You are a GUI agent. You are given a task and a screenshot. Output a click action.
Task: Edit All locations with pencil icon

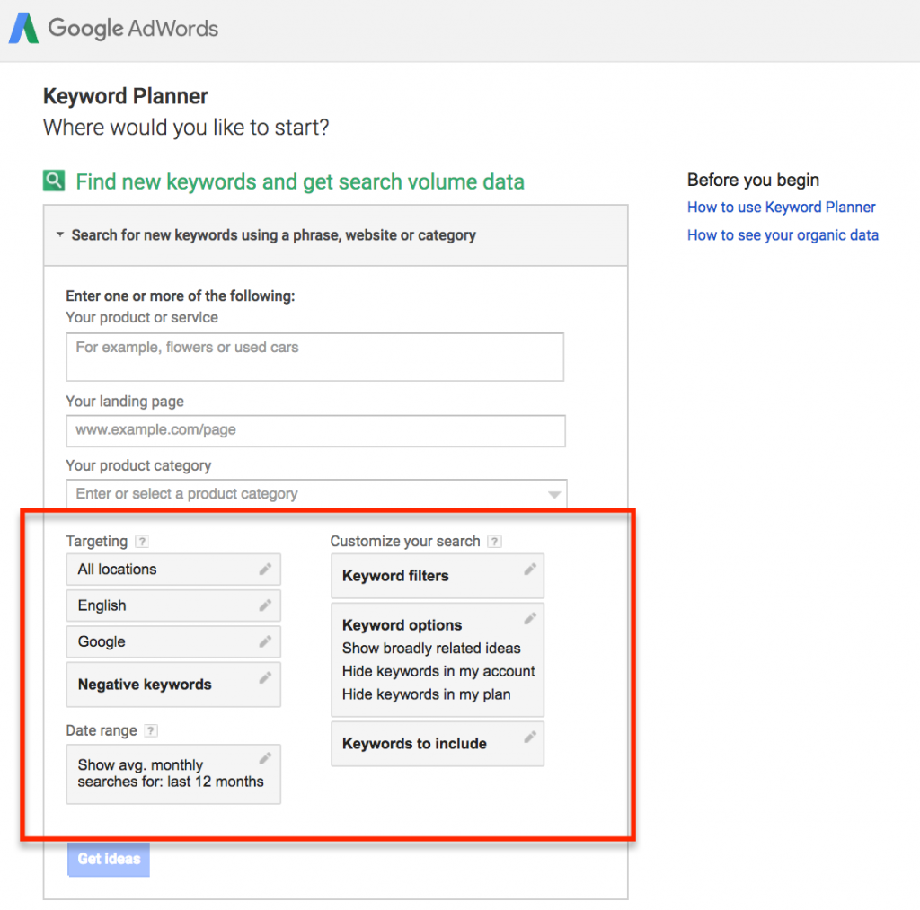(x=265, y=569)
